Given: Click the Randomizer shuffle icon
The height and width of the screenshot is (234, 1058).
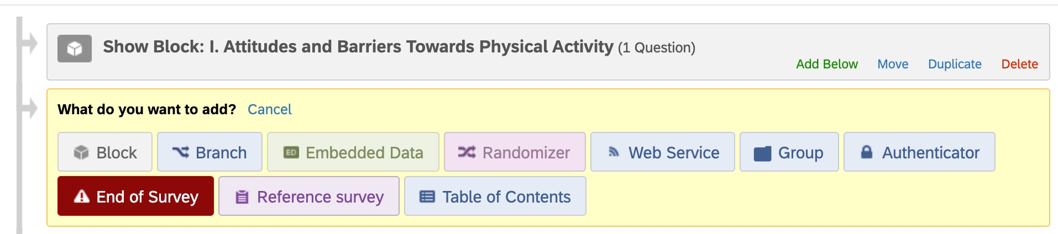Looking at the screenshot, I should 467,152.
